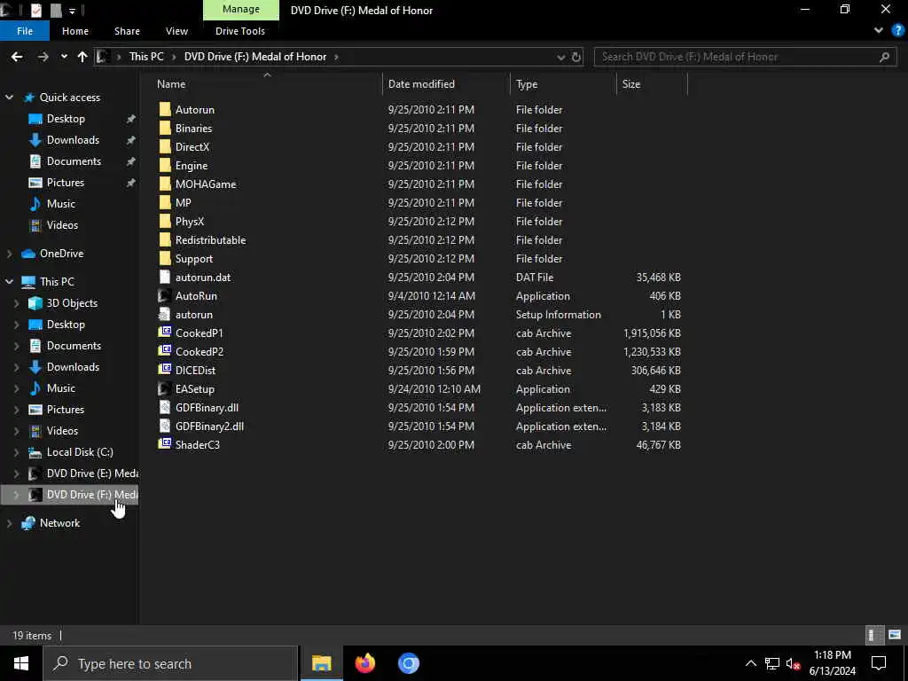Open the address bar history dropdown
Image resolution: width=908 pixels, height=681 pixels.
pyautogui.click(x=560, y=57)
